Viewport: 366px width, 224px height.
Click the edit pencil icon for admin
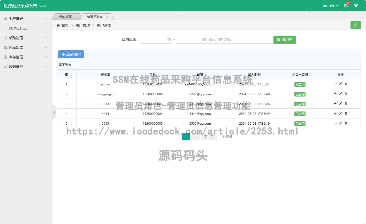[340, 84]
